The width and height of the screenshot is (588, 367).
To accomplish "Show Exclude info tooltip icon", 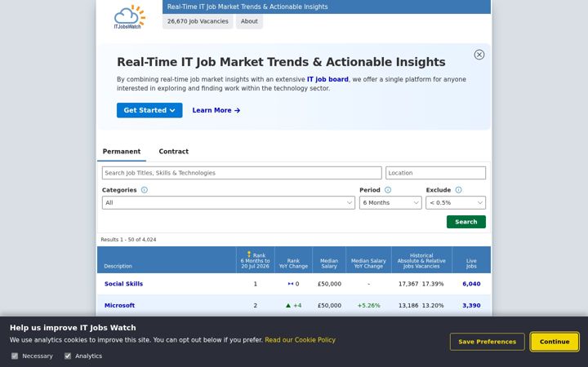I will tap(458, 190).
